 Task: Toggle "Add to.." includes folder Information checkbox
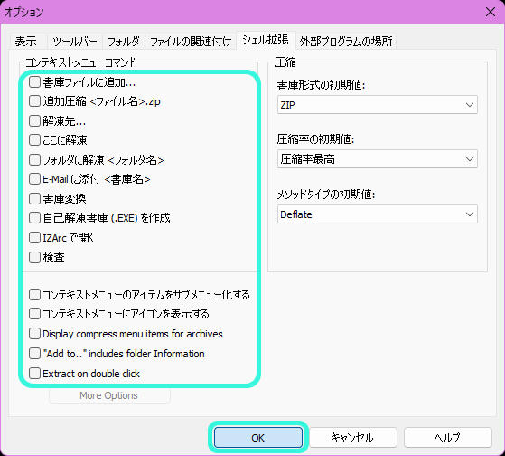click(x=34, y=354)
